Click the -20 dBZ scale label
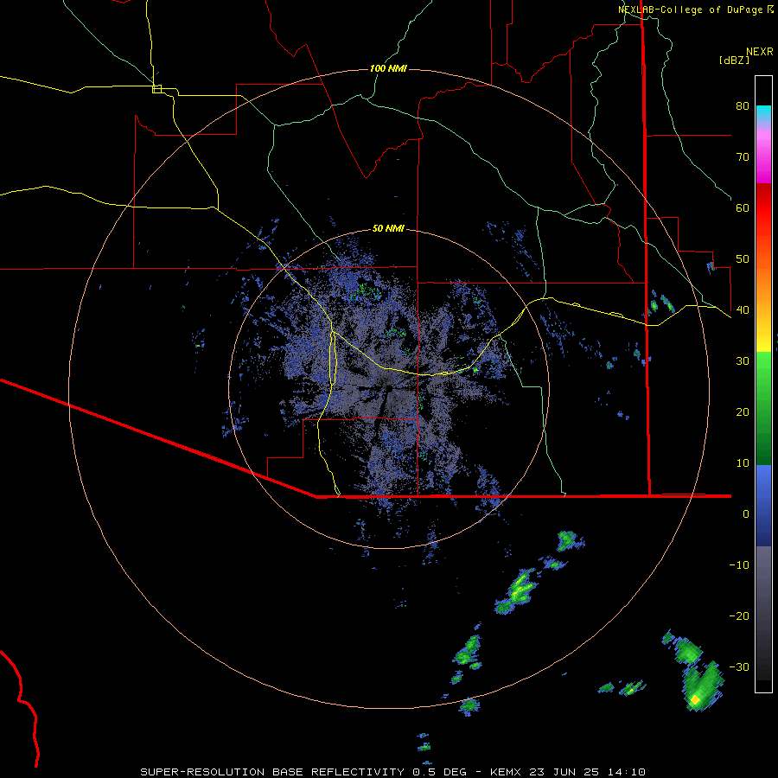 [739, 616]
